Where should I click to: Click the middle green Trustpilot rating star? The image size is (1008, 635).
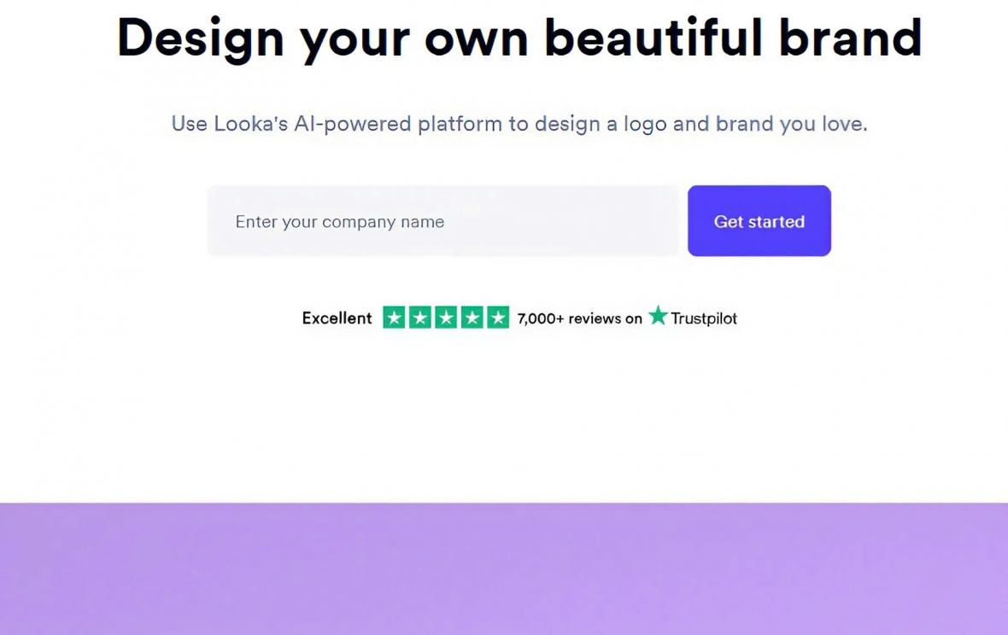[446, 317]
